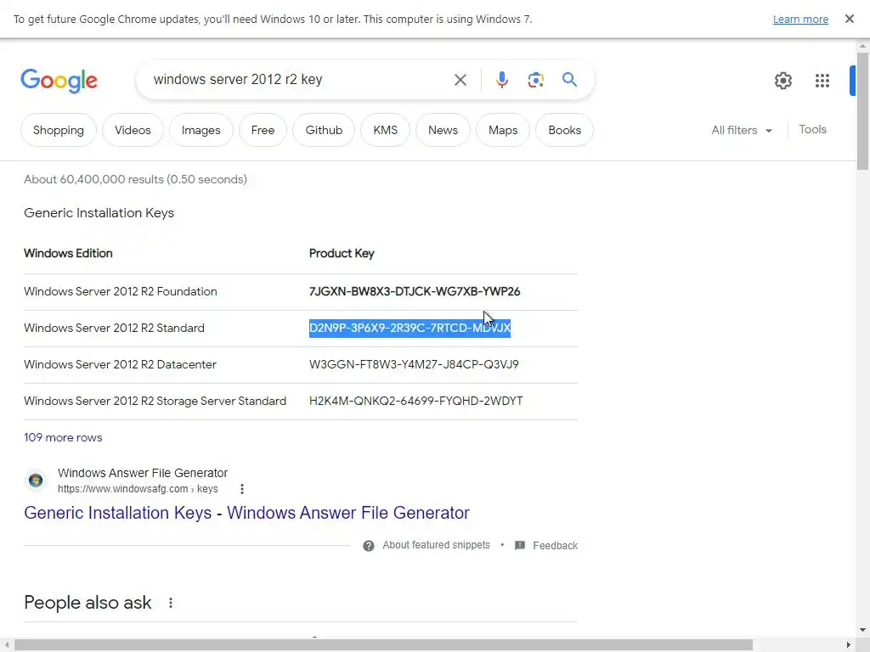Click Windows Server 2012 R2 Storage Server Standard
The height and width of the screenshot is (652, 870).
coord(155,401)
